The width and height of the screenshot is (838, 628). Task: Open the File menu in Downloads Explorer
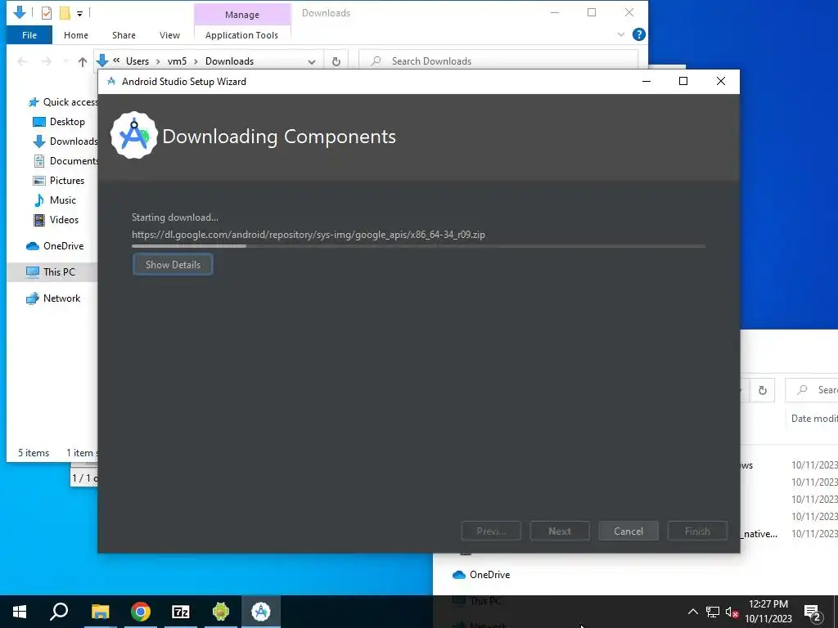pos(29,35)
